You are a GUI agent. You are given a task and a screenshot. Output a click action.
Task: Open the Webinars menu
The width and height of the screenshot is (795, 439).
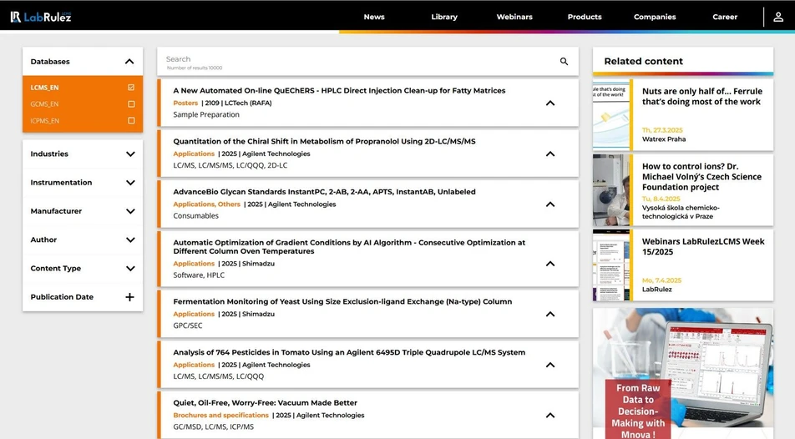514,17
